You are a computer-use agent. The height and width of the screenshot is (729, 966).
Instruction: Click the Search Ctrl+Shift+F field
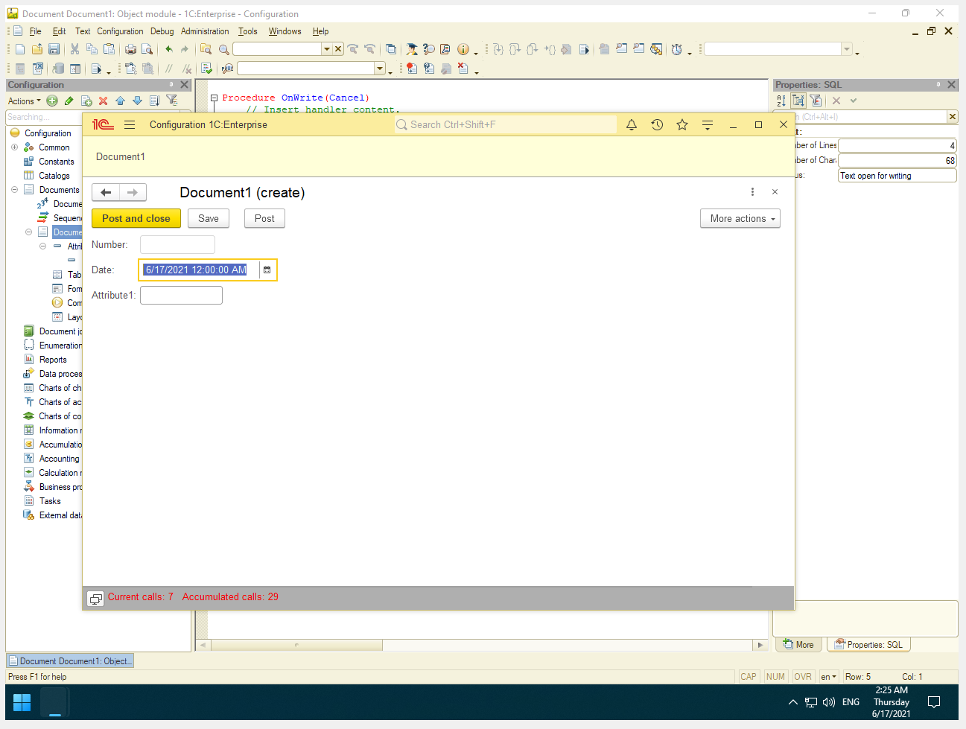click(506, 125)
